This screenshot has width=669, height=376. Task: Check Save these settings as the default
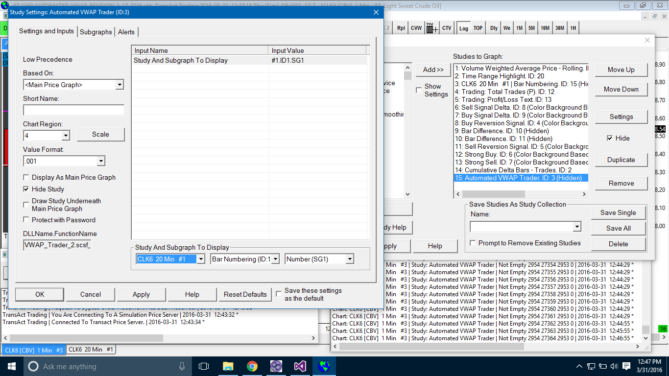tap(279, 294)
